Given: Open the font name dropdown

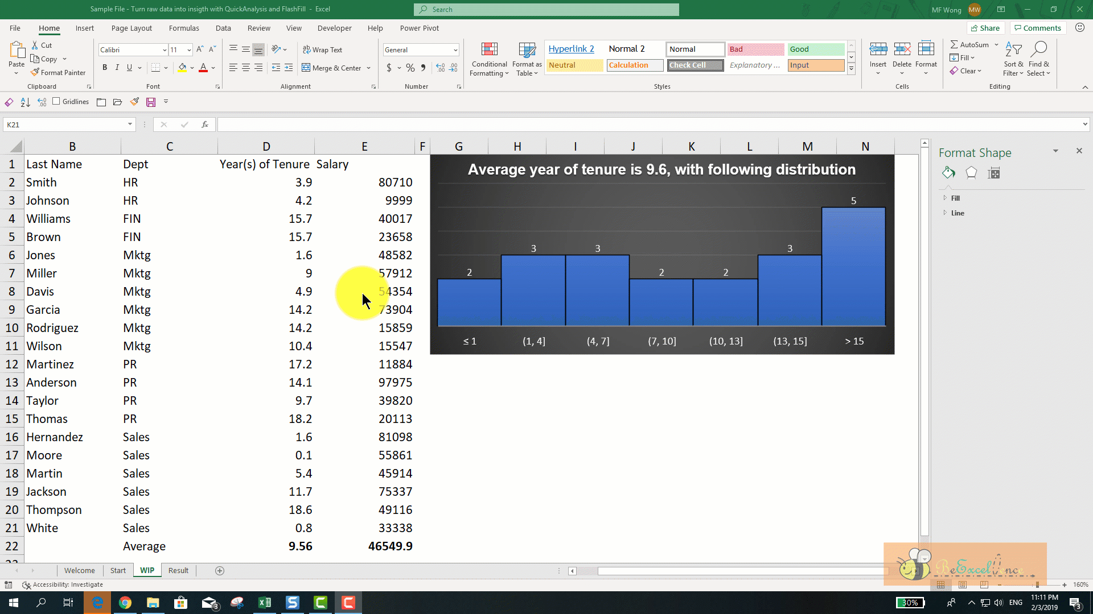Looking at the screenshot, I should [165, 50].
